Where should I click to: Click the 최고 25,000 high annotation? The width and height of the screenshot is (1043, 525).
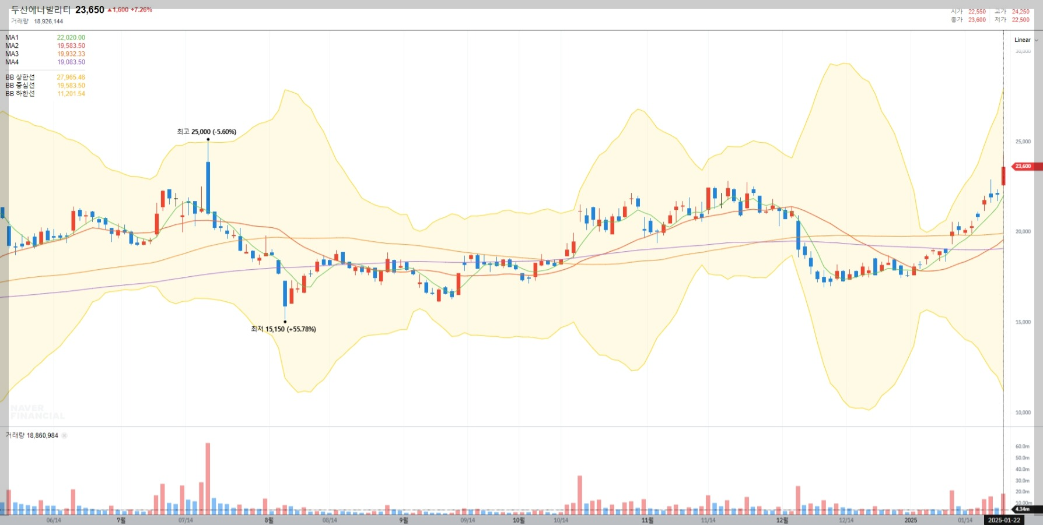tap(206, 132)
